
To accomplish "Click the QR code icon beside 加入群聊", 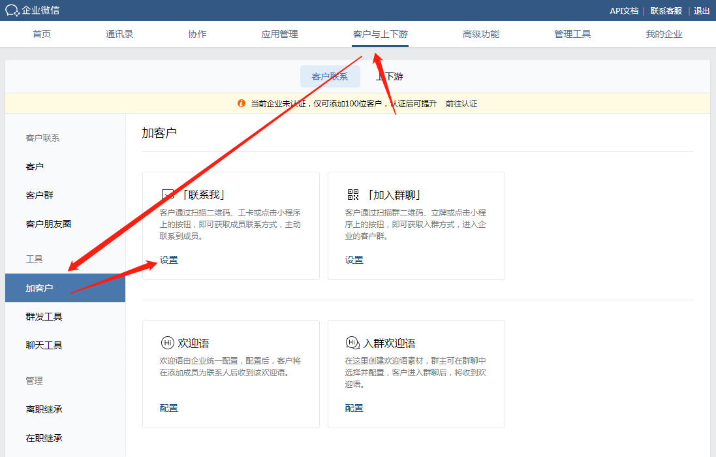I will (x=353, y=195).
